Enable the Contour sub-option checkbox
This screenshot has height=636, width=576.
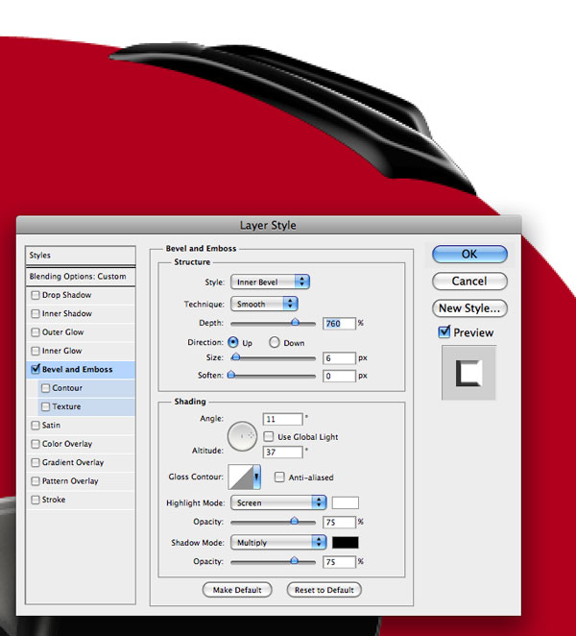click(x=45, y=388)
